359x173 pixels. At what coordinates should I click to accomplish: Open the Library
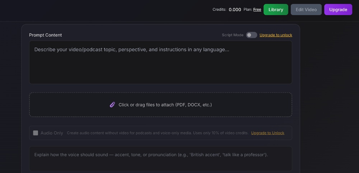pos(276,10)
